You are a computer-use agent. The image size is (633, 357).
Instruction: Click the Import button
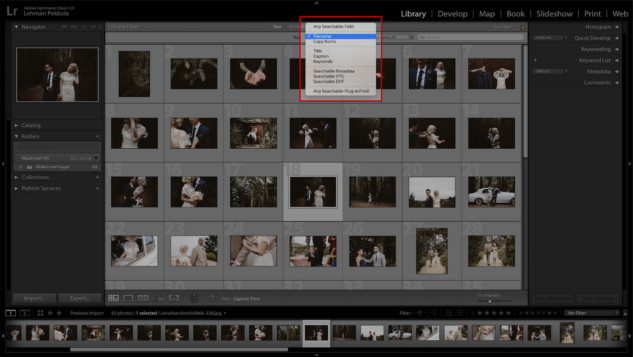click(34, 298)
